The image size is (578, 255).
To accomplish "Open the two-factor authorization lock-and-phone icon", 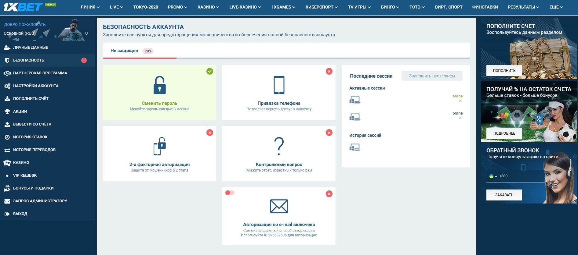I will [x=159, y=146].
